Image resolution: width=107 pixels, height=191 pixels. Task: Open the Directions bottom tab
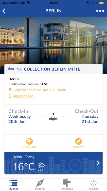pyautogui.click(x=67, y=184)
